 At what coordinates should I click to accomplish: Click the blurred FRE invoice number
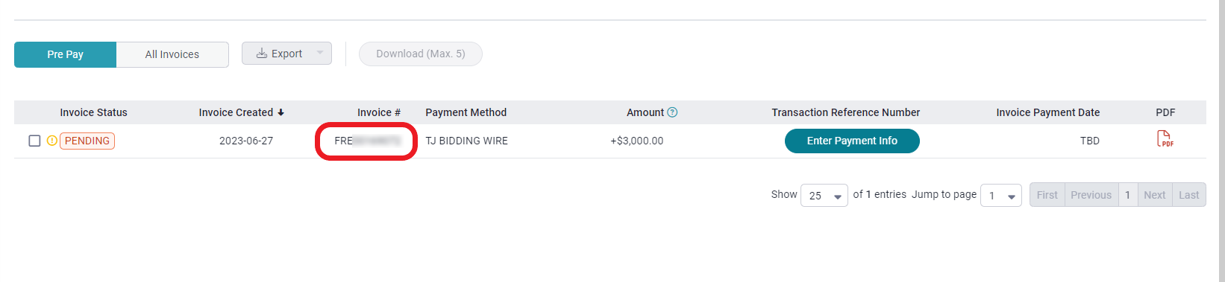click(x=367, y=141)
